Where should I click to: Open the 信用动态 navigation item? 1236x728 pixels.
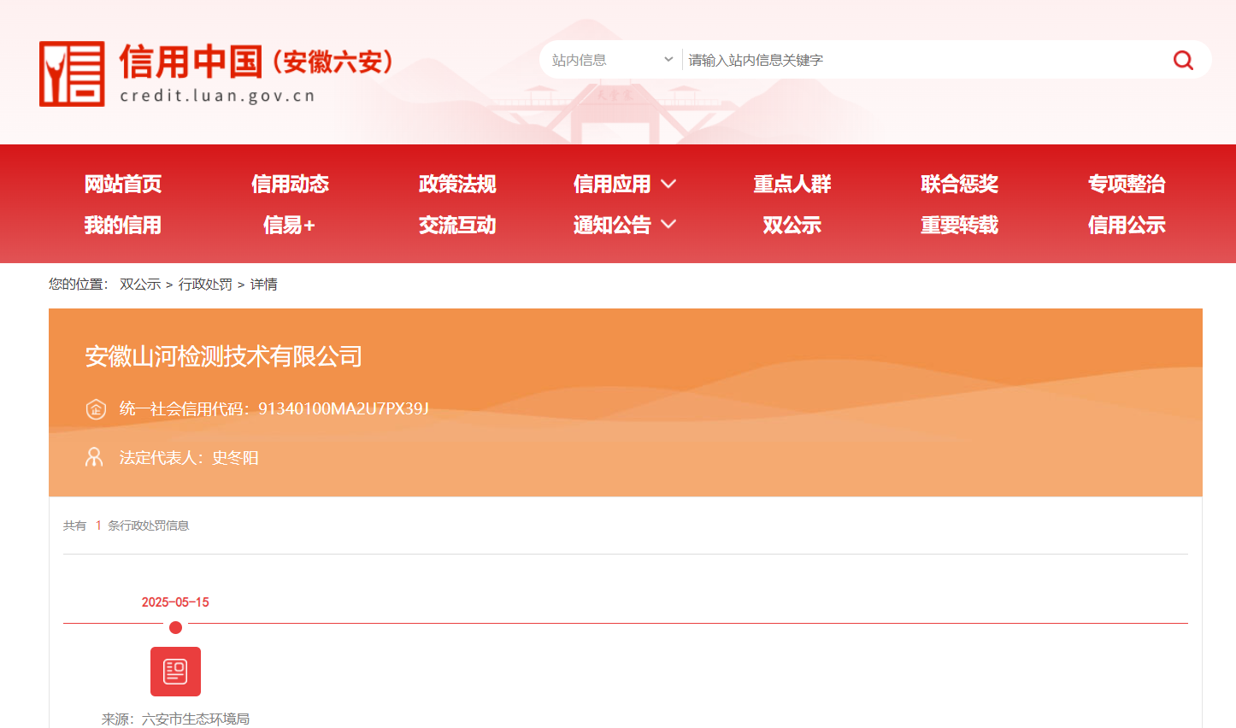[290, 184]
